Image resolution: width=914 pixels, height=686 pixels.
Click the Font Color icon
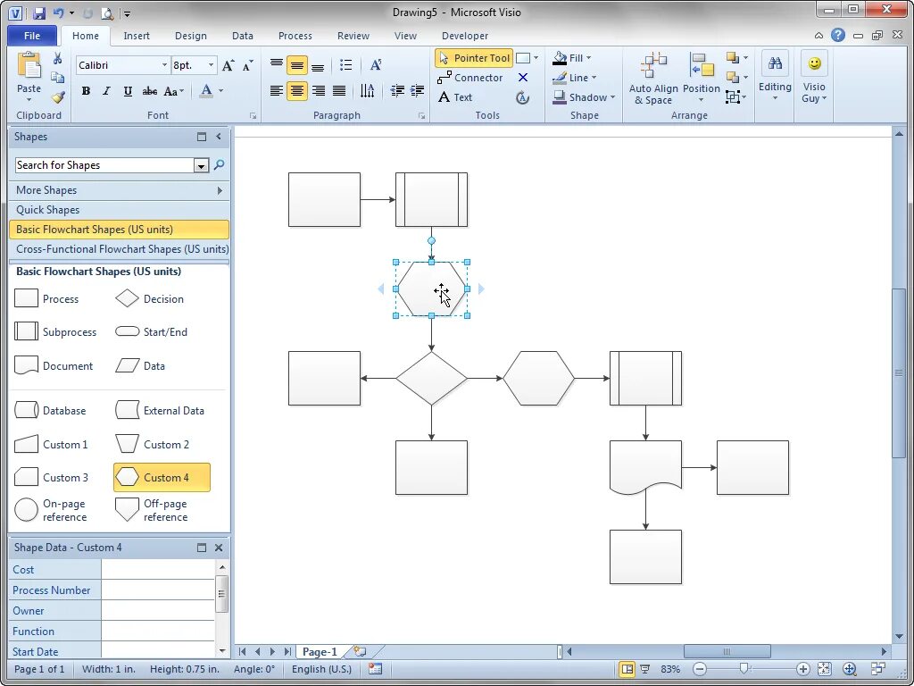(x=206, y=90)
